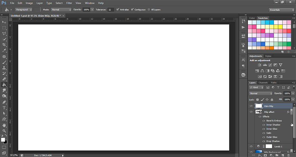Open the Mode Normal dropdown in options bar
Image resolution: width=296 pixels, height=157 pixels.
(x=61, y=9)
